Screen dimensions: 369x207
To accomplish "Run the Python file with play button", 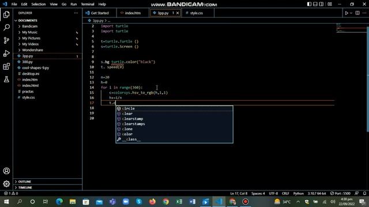I will [x=347, y=13].
